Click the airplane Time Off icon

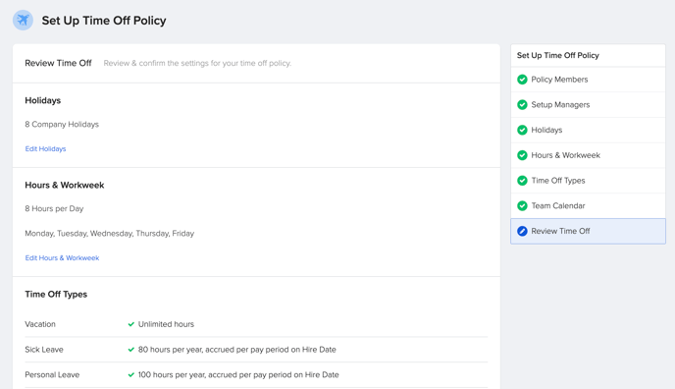point(23,21)
